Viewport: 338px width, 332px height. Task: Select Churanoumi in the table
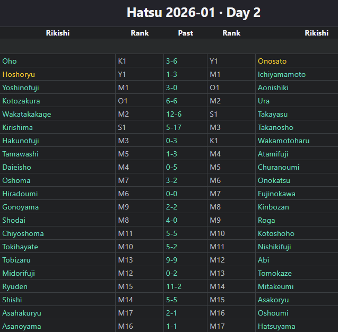(279, 168)
